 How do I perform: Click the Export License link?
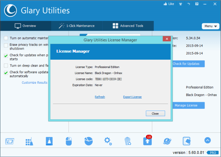[132, 97]
